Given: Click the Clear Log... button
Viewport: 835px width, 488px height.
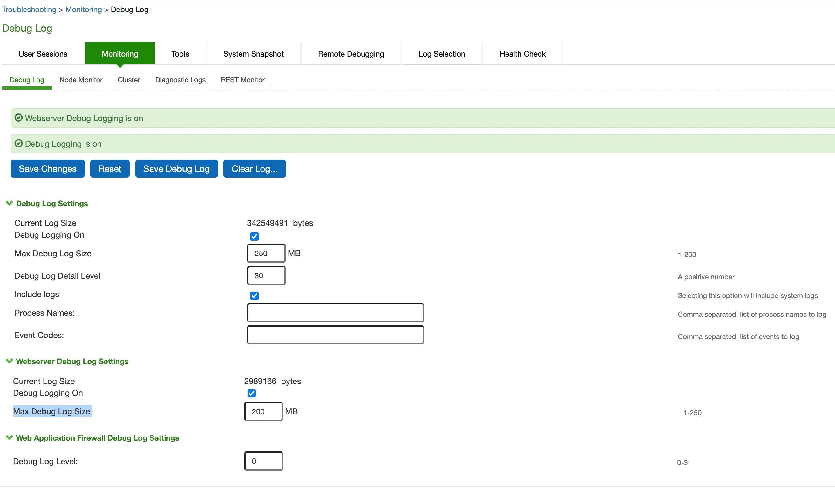Looking at the screenshot, I should [255, 169].
